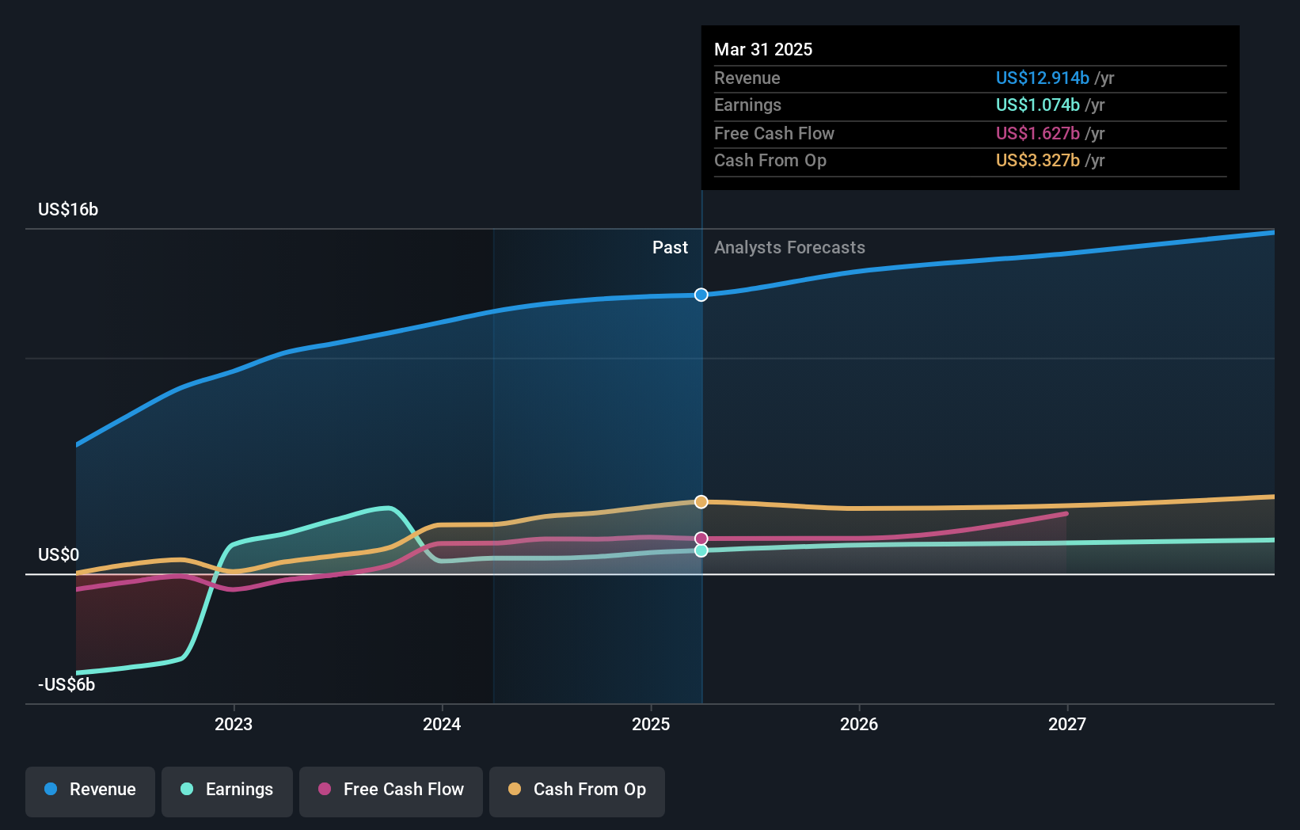Click the Revenue row label in tooltip
This screenshot has width=1300, height=830.
pos(747,78)
